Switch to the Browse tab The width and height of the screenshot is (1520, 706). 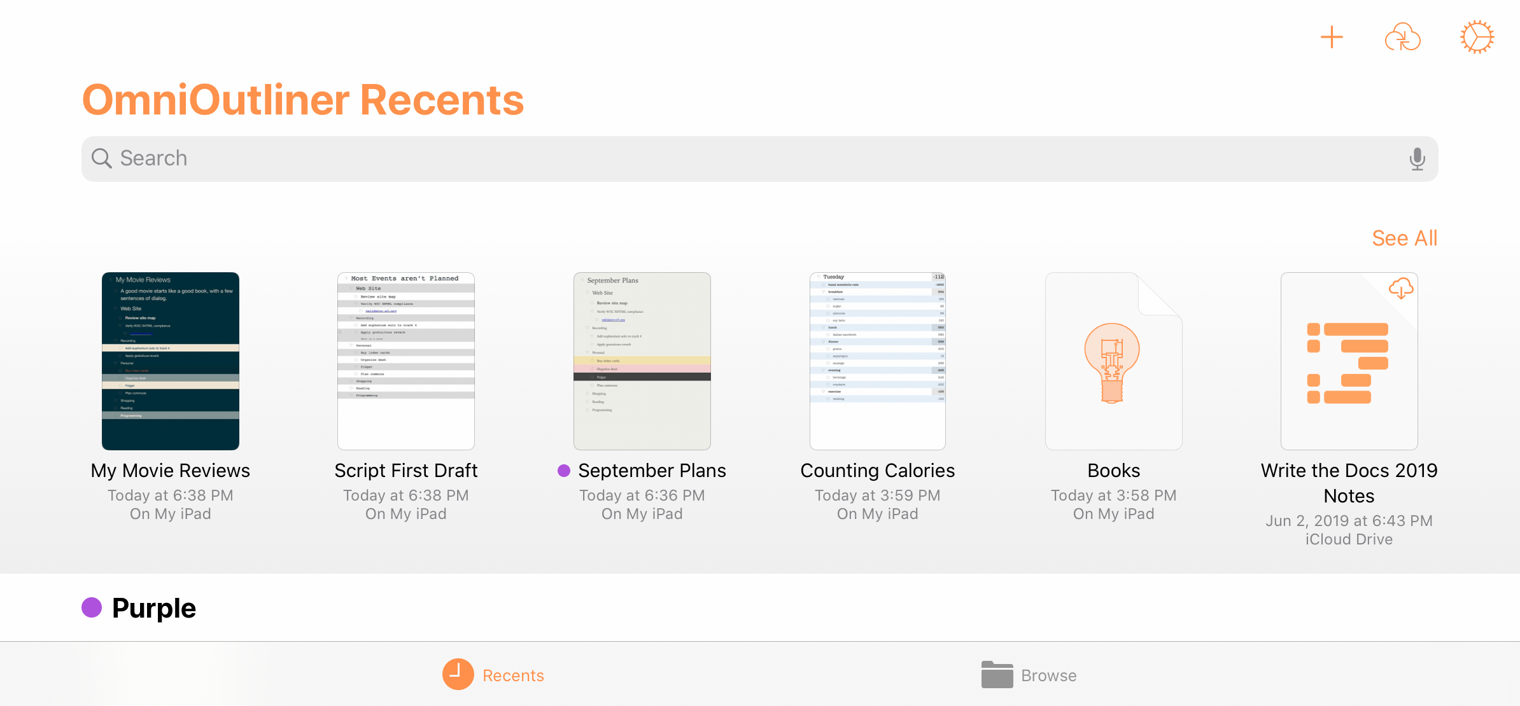pos(1029,674)
